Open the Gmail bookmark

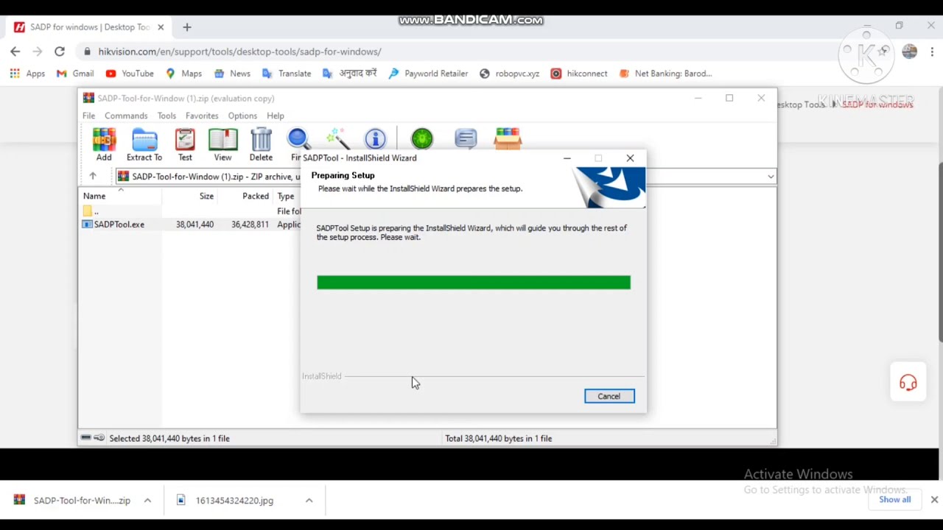click(x=75, y=74)
